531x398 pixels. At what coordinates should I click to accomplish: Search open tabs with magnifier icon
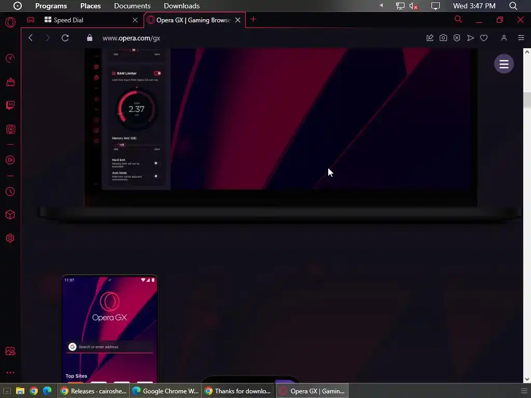458,20
